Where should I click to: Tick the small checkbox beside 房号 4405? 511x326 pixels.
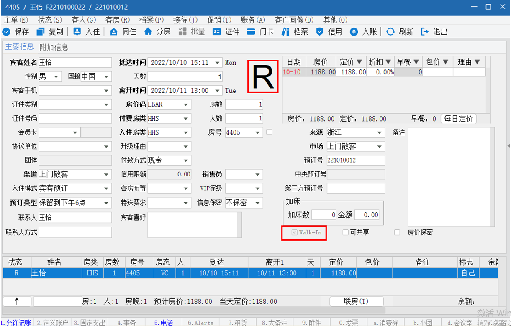coord(269,132)
